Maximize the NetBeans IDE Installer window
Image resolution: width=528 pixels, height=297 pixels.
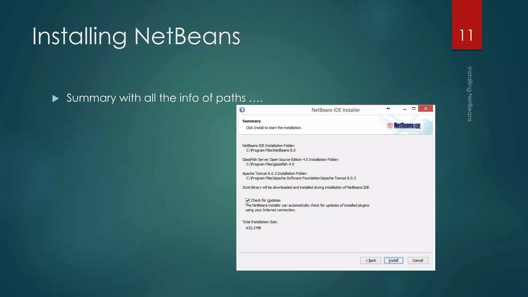pyautogui.click(x=414, y=109)
